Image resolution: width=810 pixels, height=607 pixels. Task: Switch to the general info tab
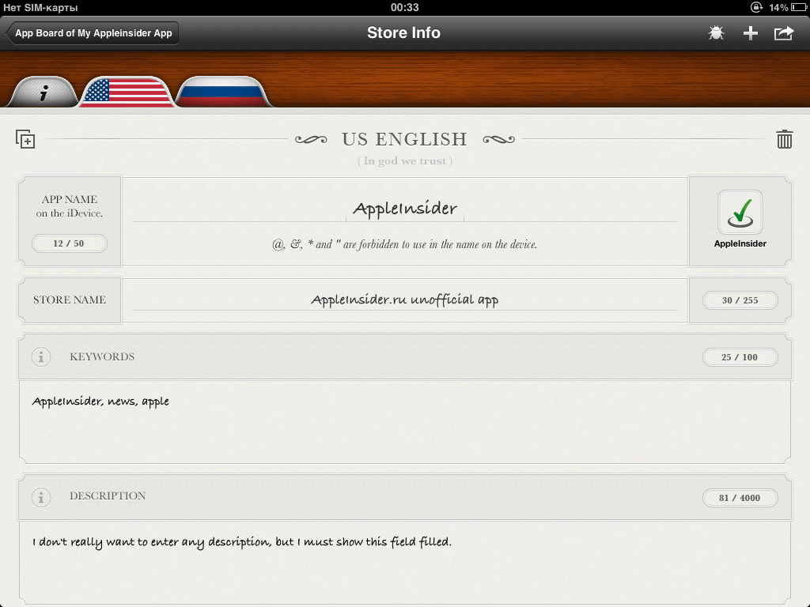(x=44, y=92)
